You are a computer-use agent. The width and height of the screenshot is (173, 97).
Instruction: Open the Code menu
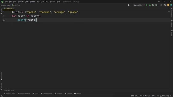click(x=27, y=2)
